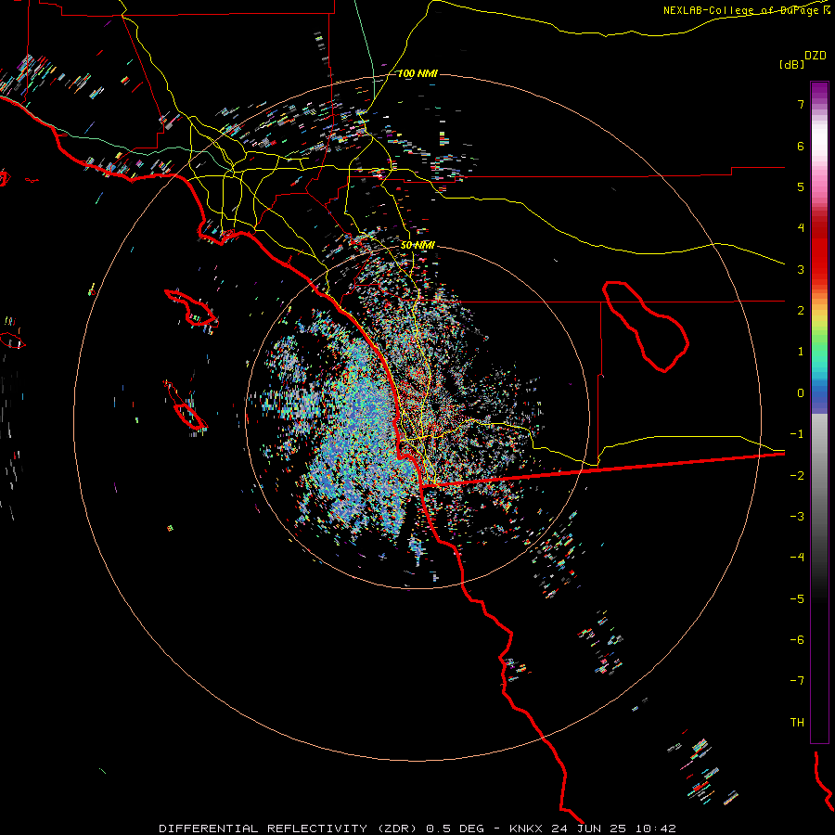Click the -7 value on the scale
This screenshot has height=835, width=835.
click(797, 681)
